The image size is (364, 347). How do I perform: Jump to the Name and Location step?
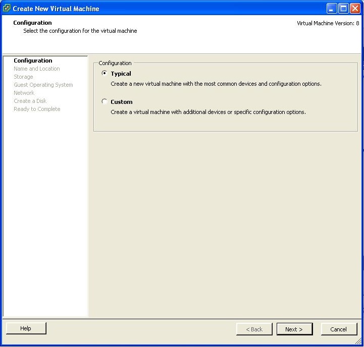coord(36,69)
